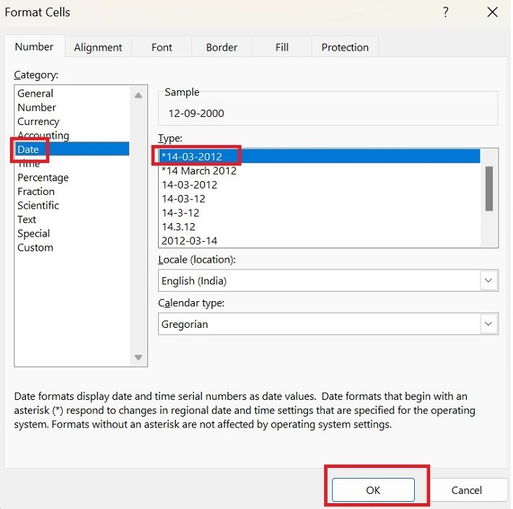Open the Protection tab
This screenshot has width=513, height=509.
345,48
